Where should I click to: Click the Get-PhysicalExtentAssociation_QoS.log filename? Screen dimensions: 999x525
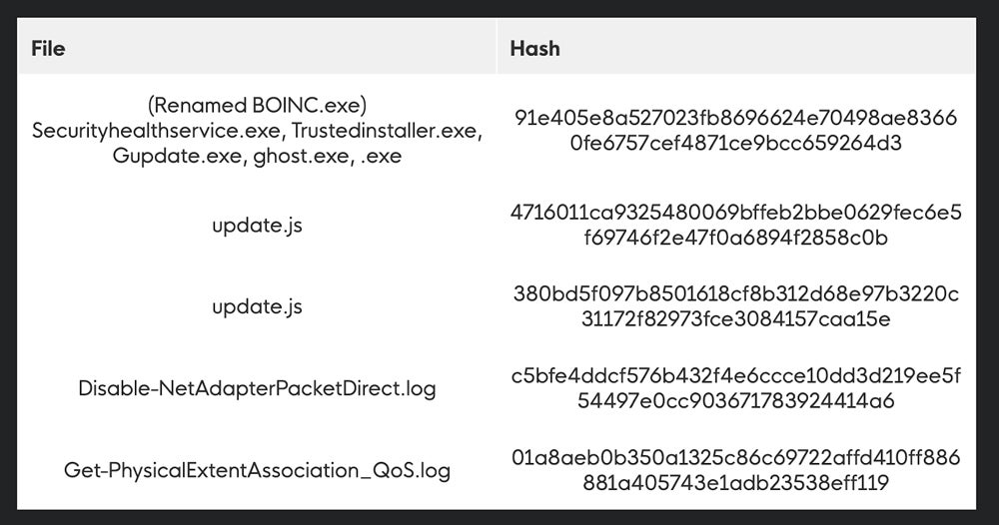257,469
